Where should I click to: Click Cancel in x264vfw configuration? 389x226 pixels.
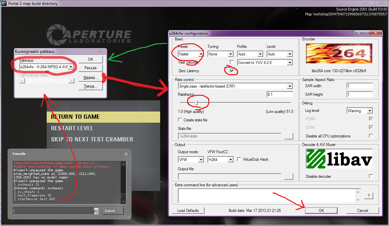tap(362, 210)
